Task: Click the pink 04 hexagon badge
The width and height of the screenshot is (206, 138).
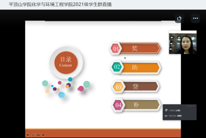Action: click(x=118, y=105)
